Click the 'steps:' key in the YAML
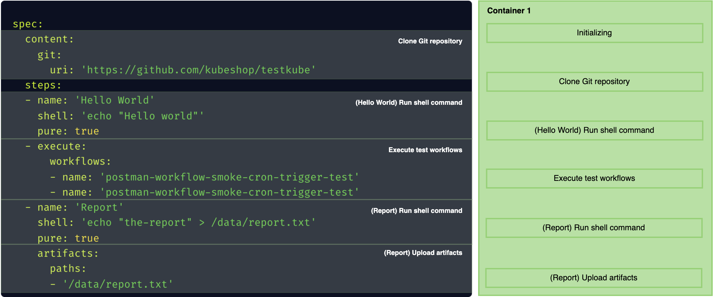 pos(43,85)
